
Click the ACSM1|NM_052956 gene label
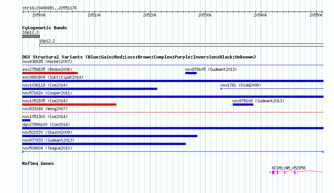tap(289, 168)
